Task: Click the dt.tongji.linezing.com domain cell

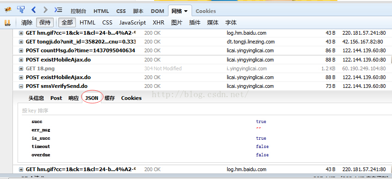Action: pos(251,42)
